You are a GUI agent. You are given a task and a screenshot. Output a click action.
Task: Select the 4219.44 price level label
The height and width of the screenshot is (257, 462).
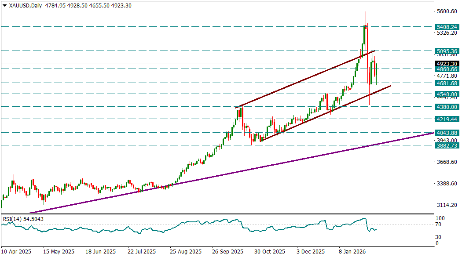pos(446,119)
